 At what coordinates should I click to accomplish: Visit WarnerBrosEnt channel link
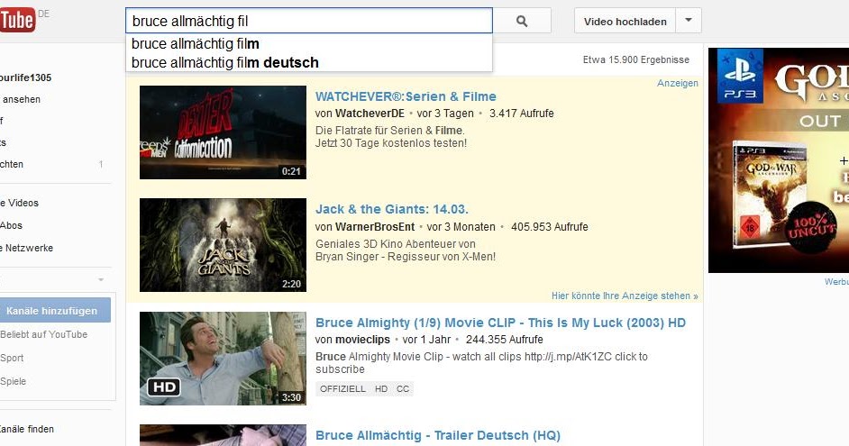375,227
